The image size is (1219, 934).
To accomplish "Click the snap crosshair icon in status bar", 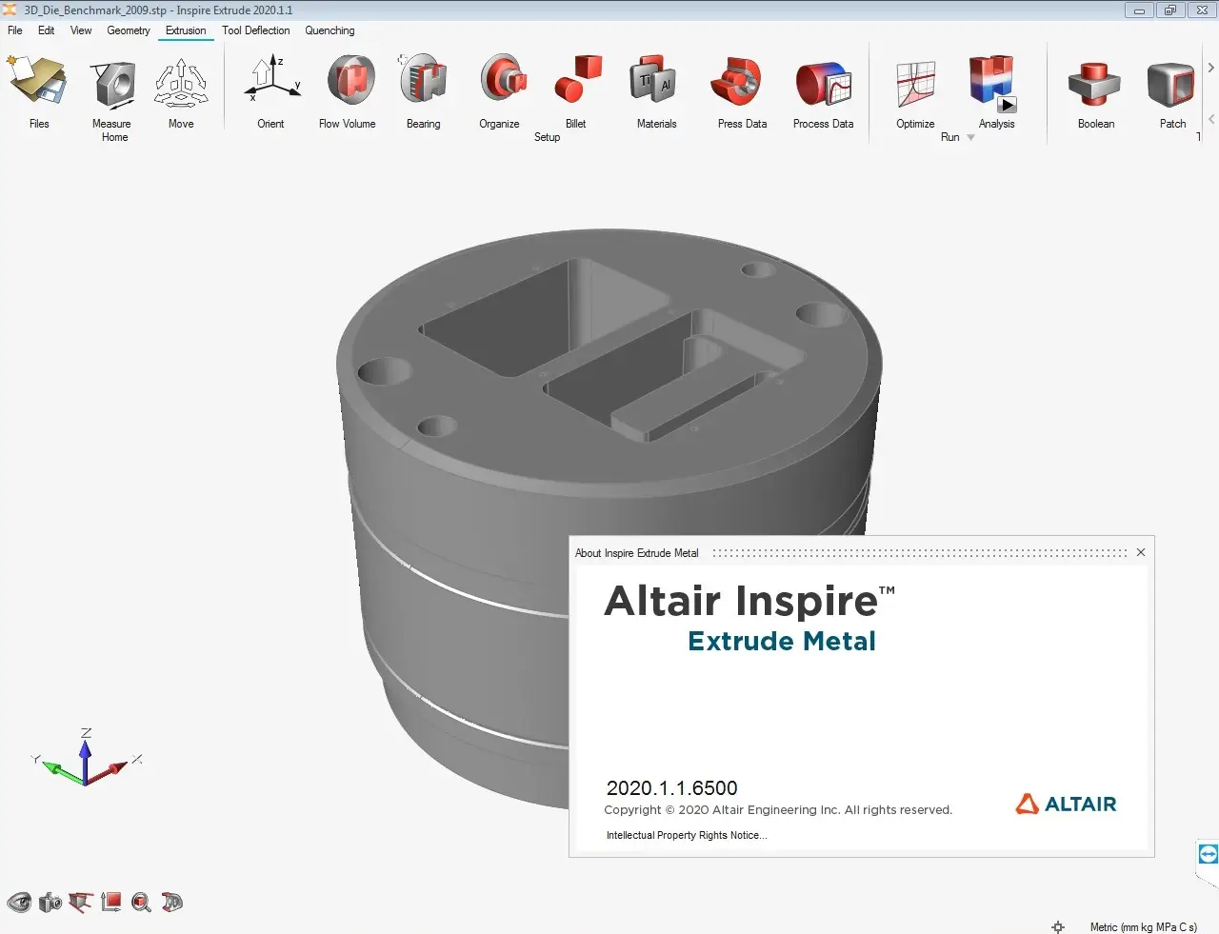I will (x=1057, y=926).
